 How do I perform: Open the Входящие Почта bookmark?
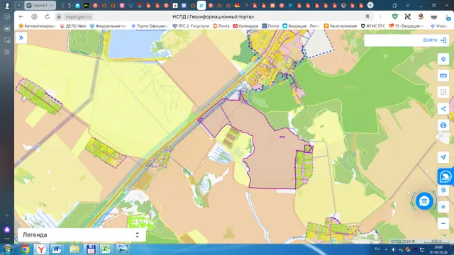click(301, 26)
